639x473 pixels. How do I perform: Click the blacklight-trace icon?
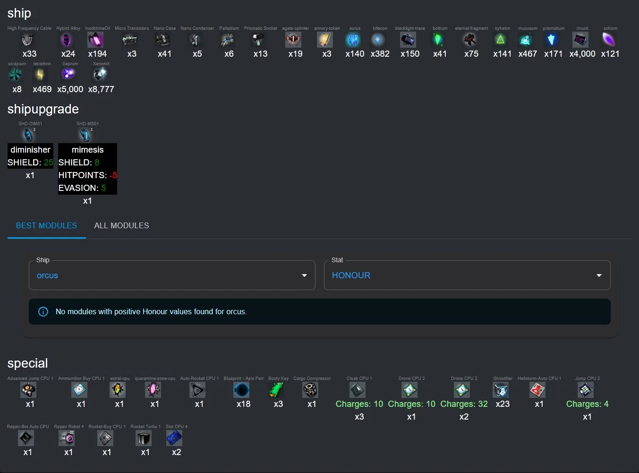[409, 40]
